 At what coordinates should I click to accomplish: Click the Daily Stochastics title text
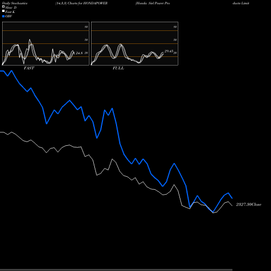click(x=15, y=3)
